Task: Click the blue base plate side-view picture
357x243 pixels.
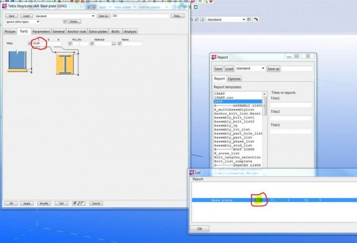Action: [x=20, y=61]
